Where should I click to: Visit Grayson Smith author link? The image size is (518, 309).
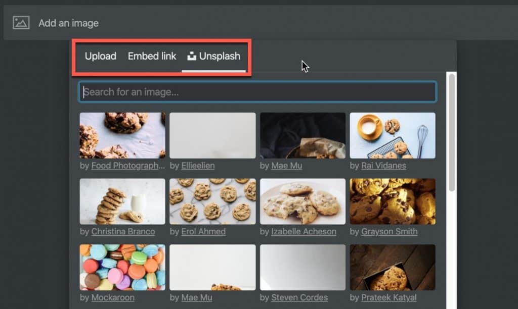(x=390, y=232)
